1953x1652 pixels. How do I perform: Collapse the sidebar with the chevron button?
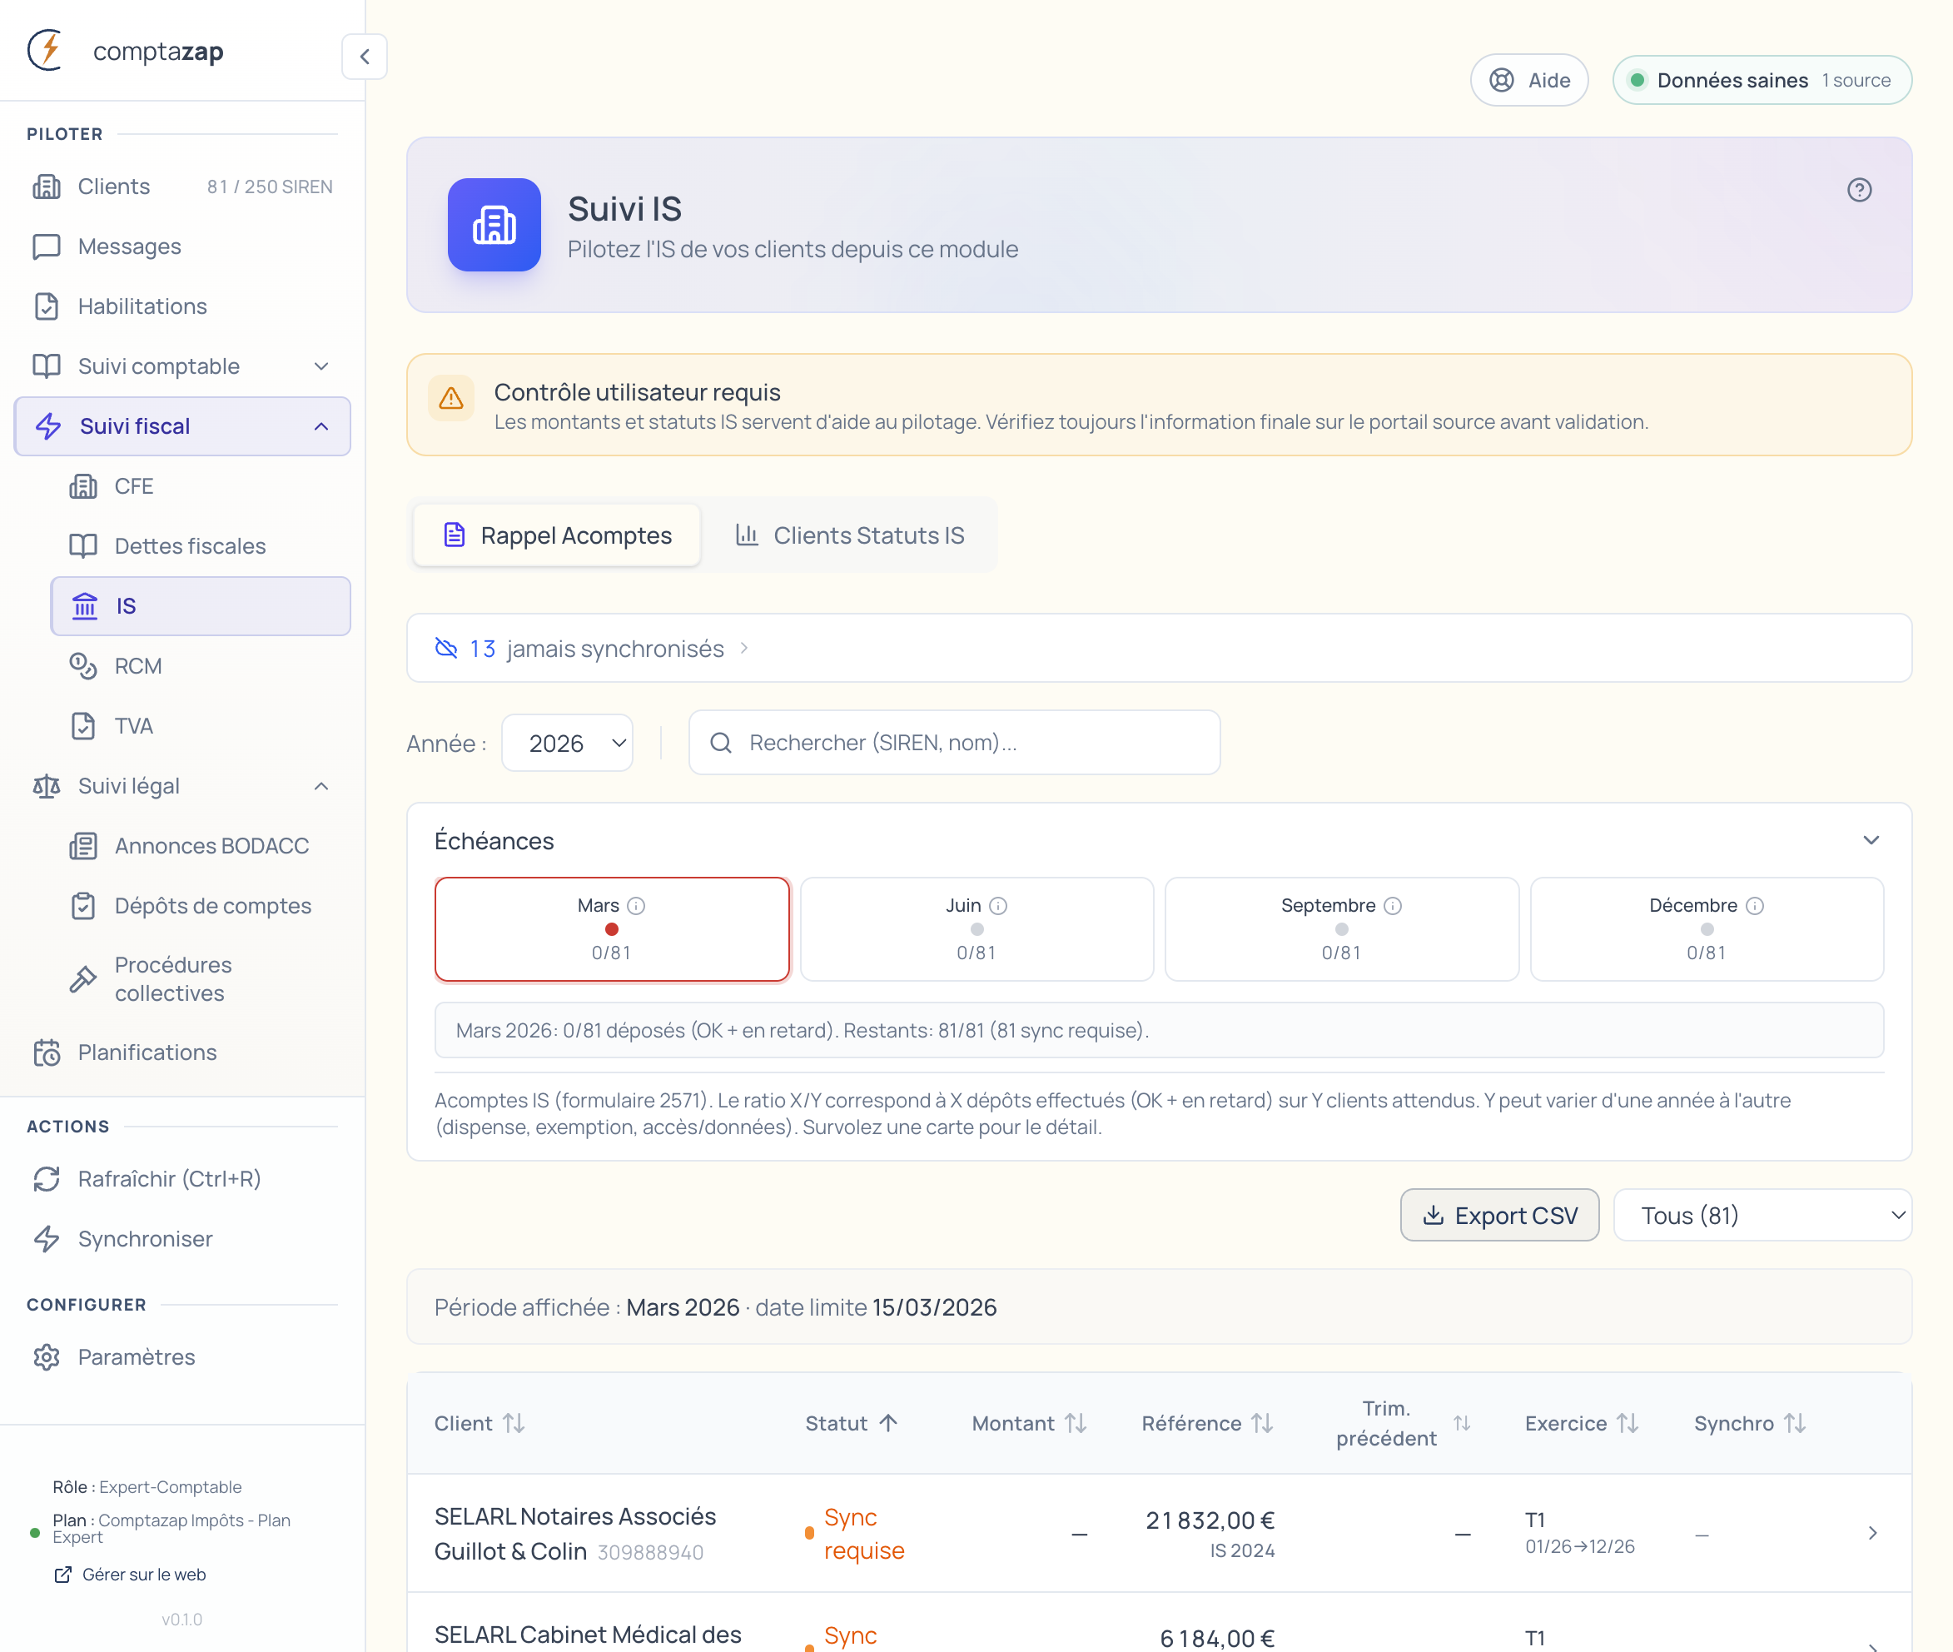(364, 56)
